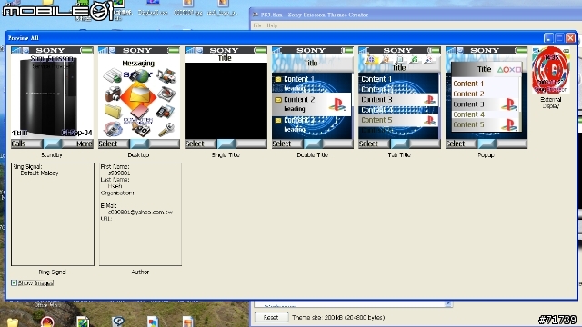Click the 'Content 4' row in Popup preview

(x=486, y=114)
